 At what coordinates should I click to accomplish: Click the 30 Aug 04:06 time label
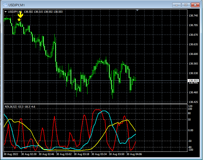tap(134, 154)
